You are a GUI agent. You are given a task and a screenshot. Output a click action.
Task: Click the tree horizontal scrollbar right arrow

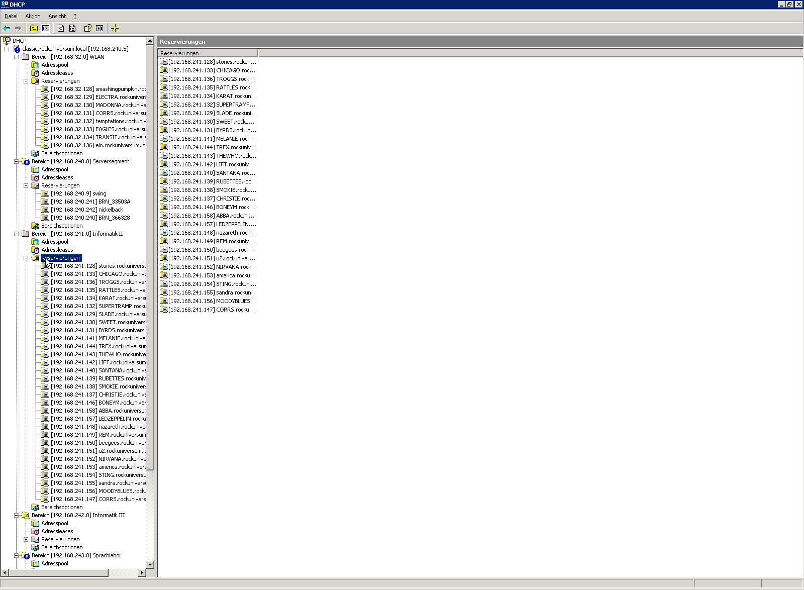click(x=142, y=572)
